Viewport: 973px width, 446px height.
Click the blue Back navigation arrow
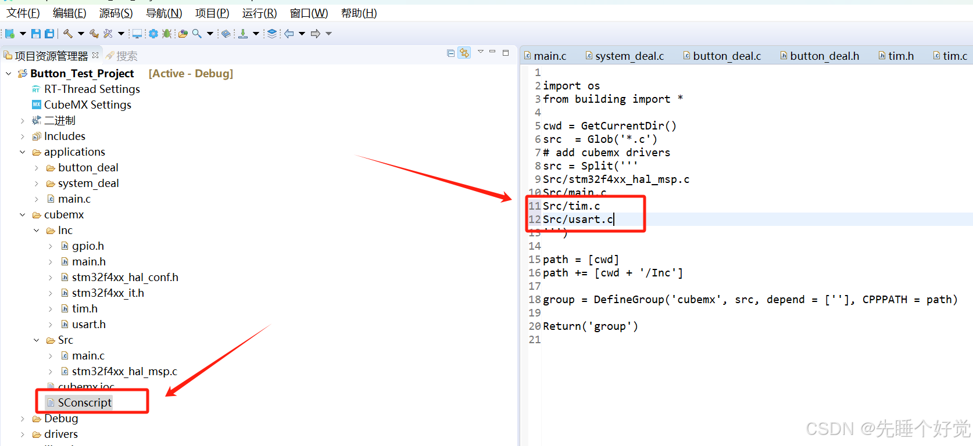coord(289,34)
